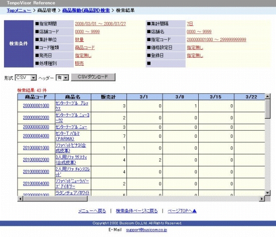Click 3/8 value 1 for 200000001000
The height and width of the screenshot is (238, 276).
pyautogui.click(x=196, y=106)
